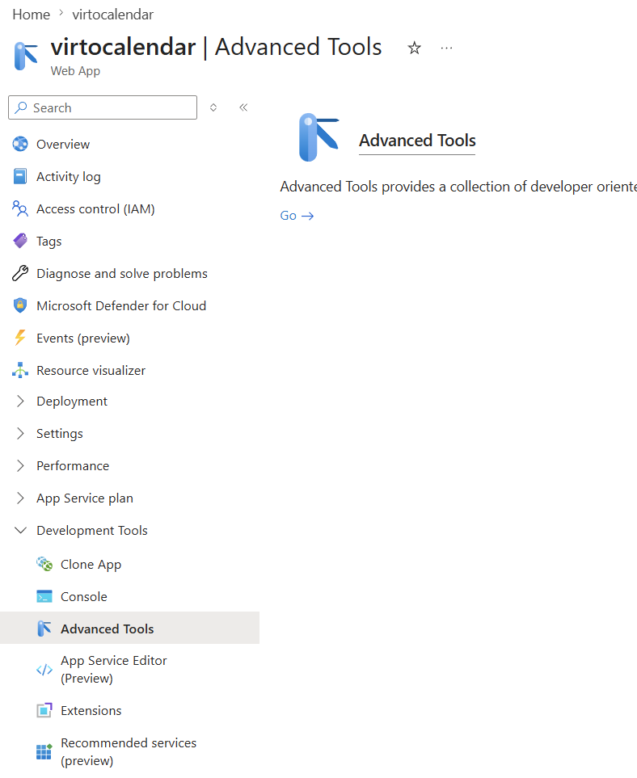This screenshot has height=778, width=637.
Task: Click the Defender for Cloud shield icon
Action: coord(20,305)
